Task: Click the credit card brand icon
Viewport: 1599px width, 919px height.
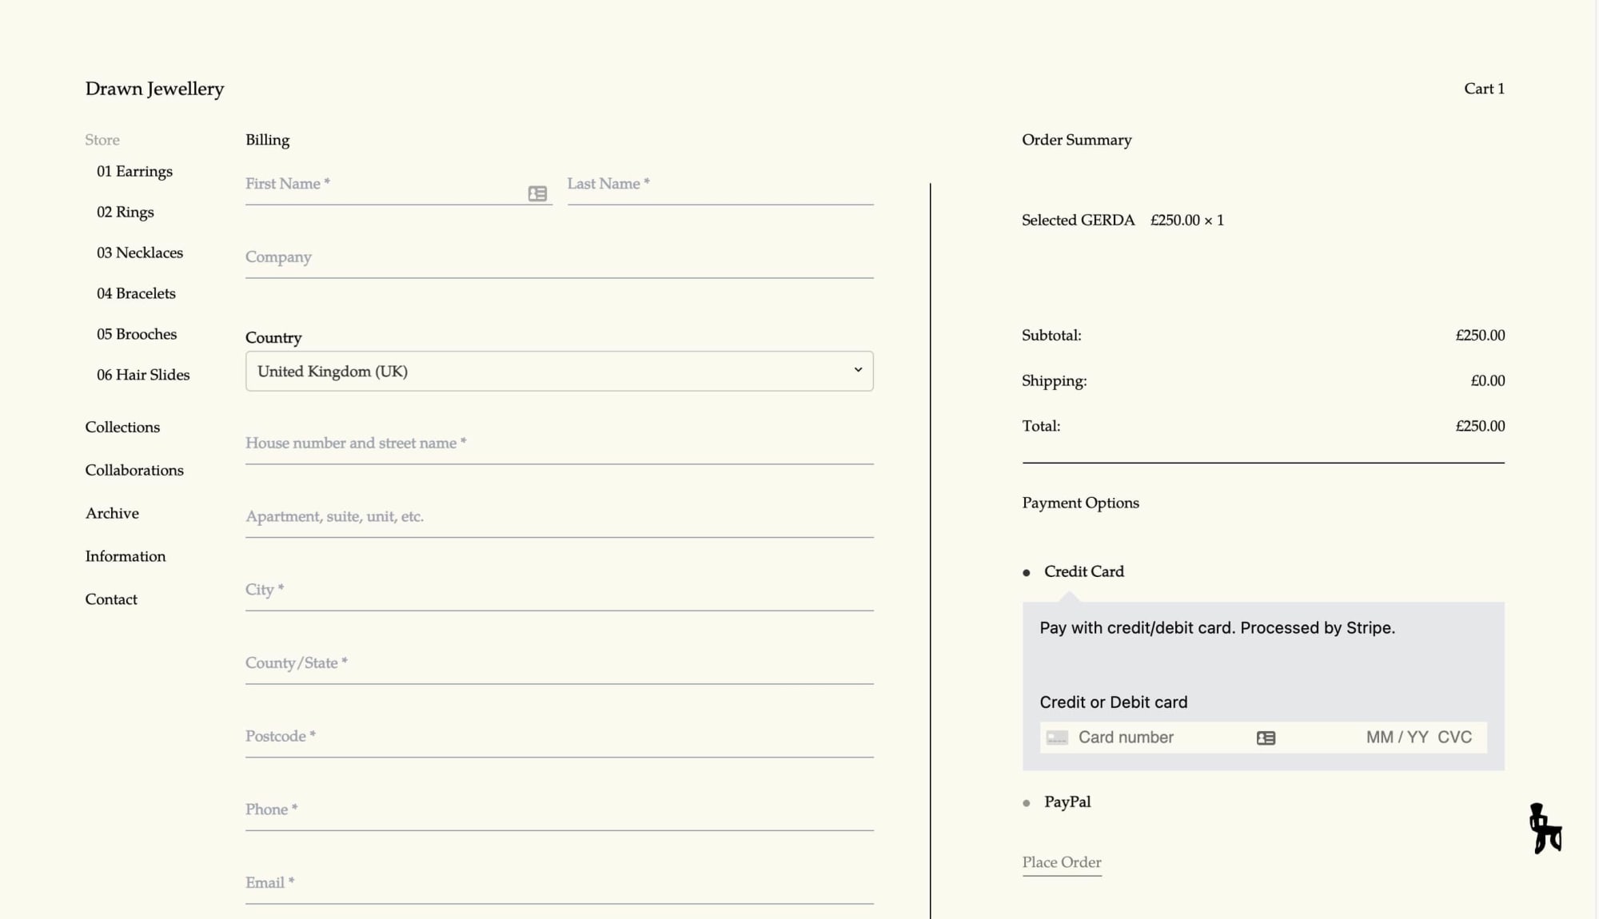Action: (x=1057, y=738)
